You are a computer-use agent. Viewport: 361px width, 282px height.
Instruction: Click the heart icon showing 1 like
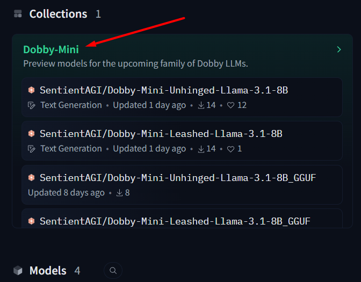[230, 149]
